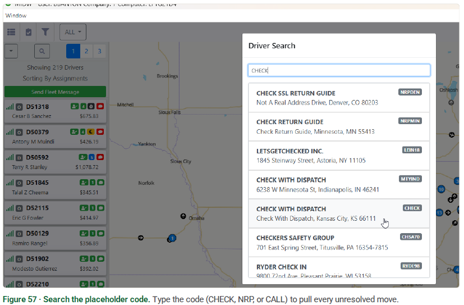This screenshot has width=464, height=305.
Task: Click the Send Fleet Message button
Action: [56, 92]
